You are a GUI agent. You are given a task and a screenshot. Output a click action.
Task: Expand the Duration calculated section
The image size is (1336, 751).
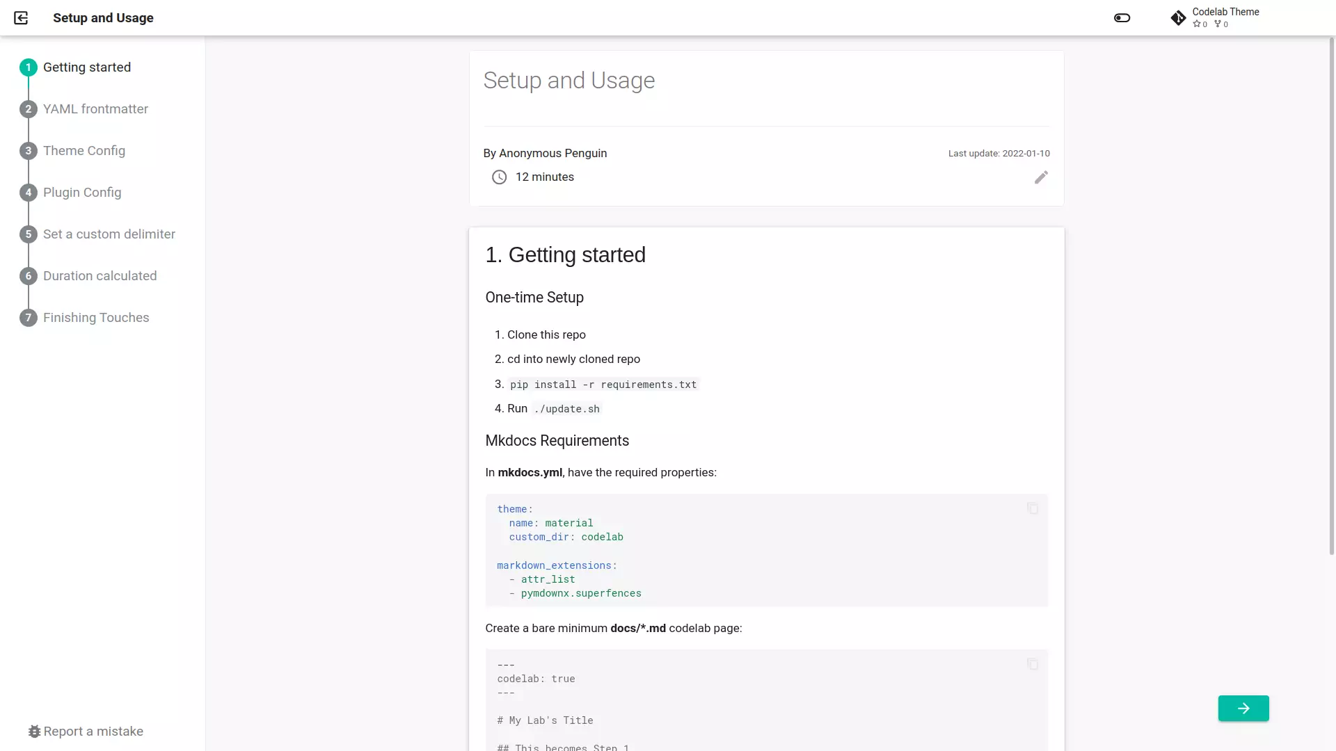point(100,275)
